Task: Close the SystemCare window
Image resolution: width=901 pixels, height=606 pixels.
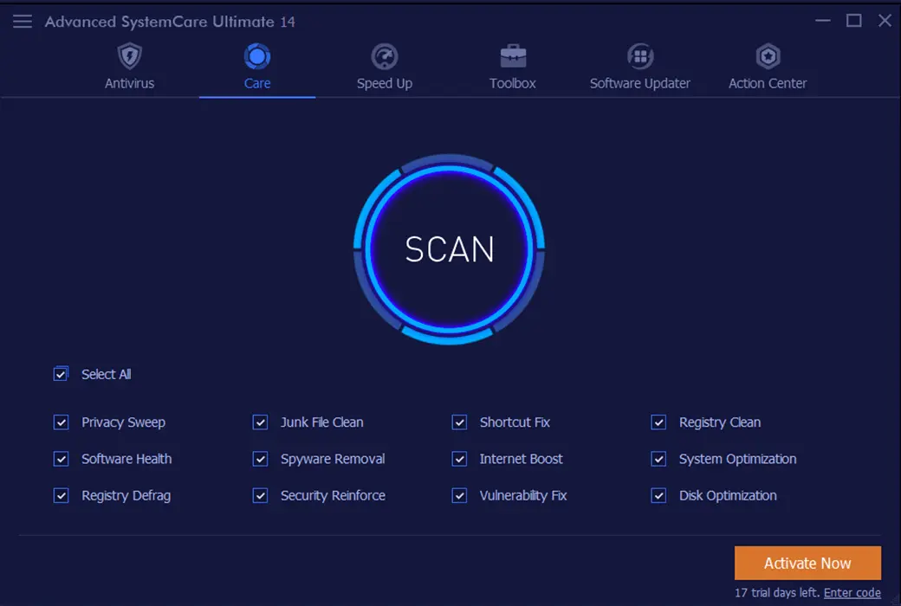Action: point(885,21)
